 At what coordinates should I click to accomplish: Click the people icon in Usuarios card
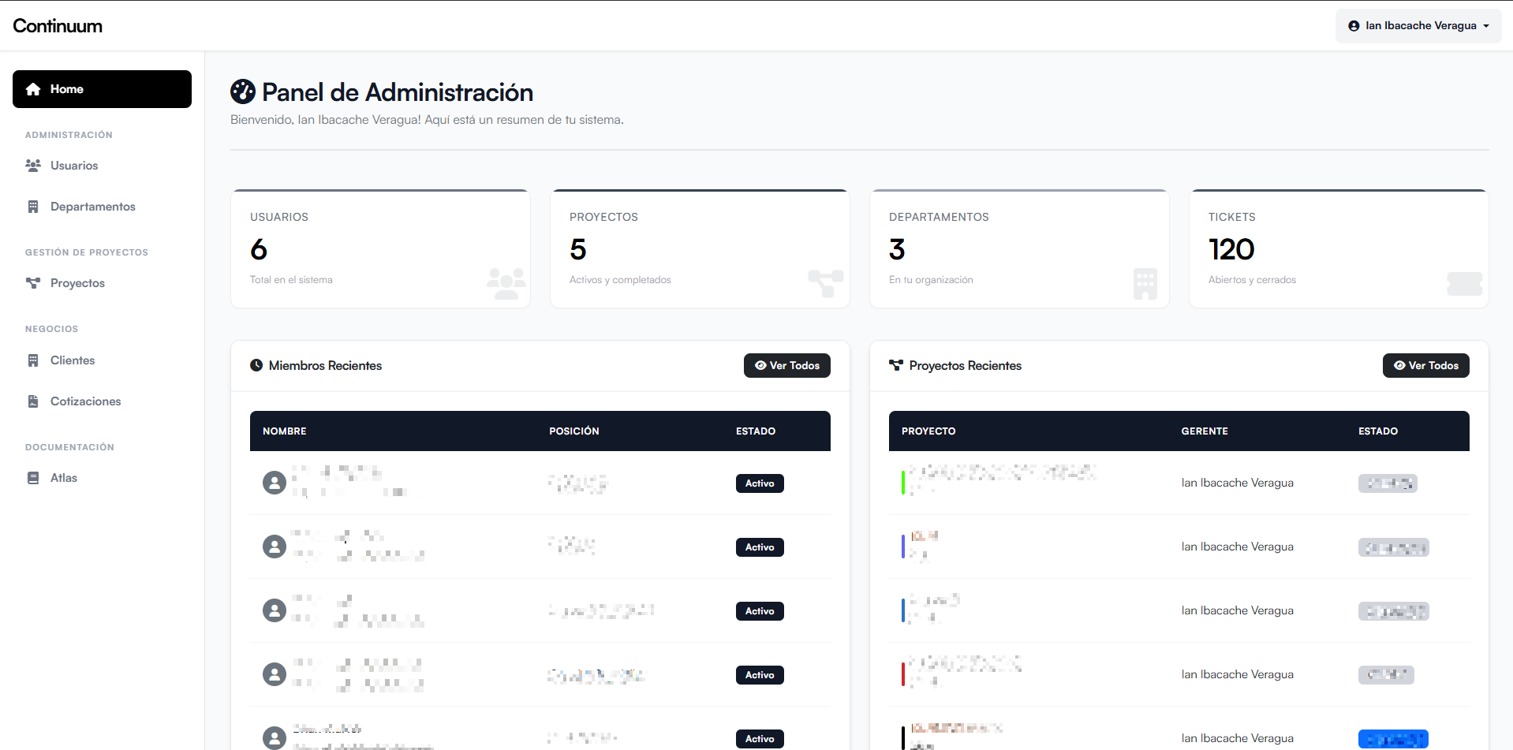pos(506,284)
